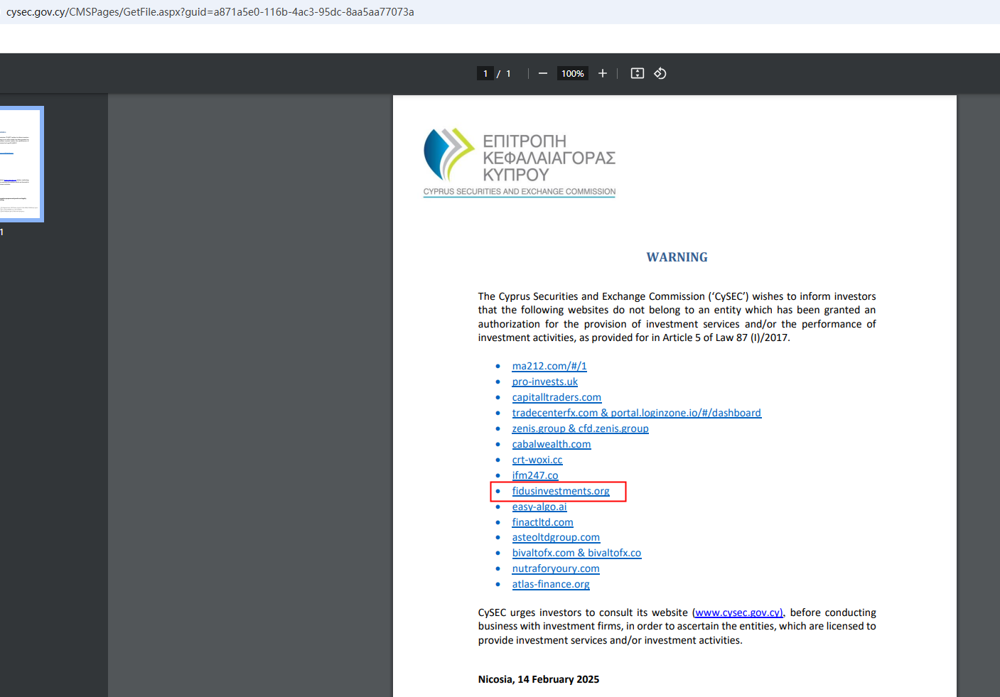The width and height of the screenshot is (1000, 697).
Task: Zoom out with the minus button
Action: click(543, 73)
